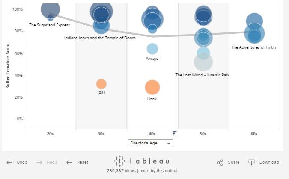Click the large Sugarland Express bubble
The width and height of the screenshot is (289, 179).
(51, 9)
